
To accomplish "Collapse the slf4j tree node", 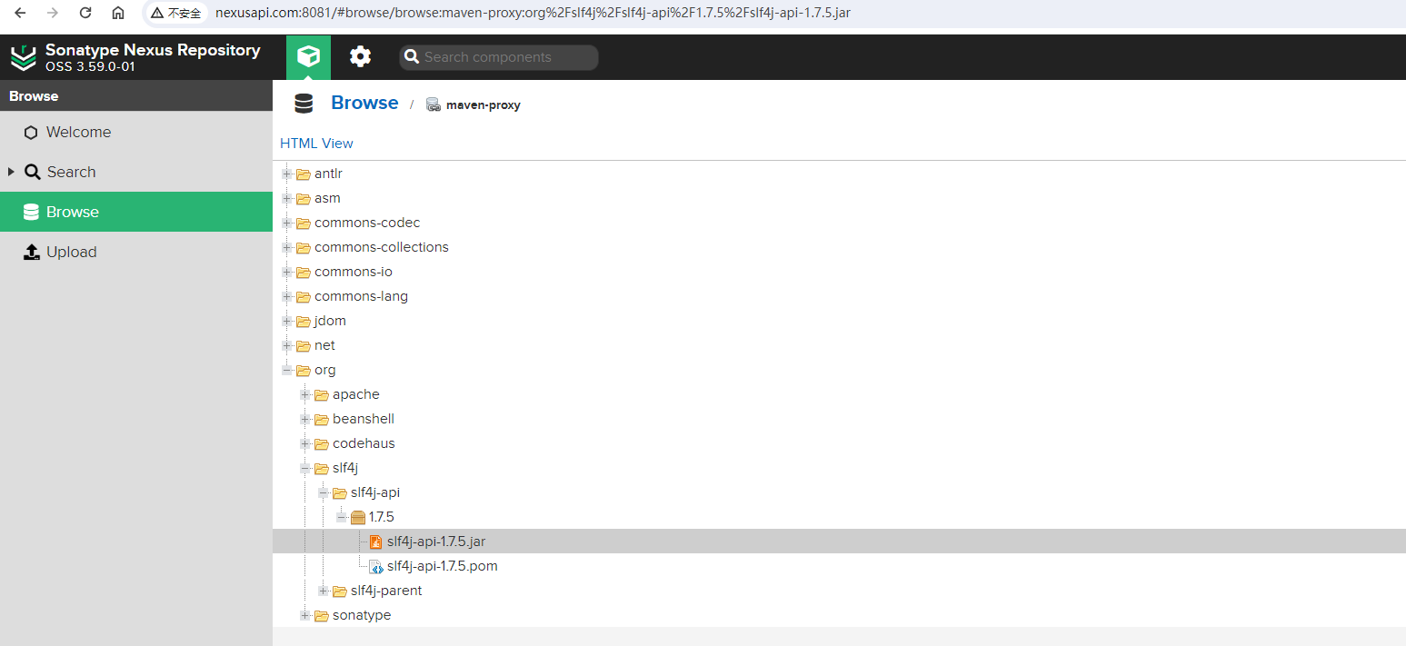I will click(305, 468).
